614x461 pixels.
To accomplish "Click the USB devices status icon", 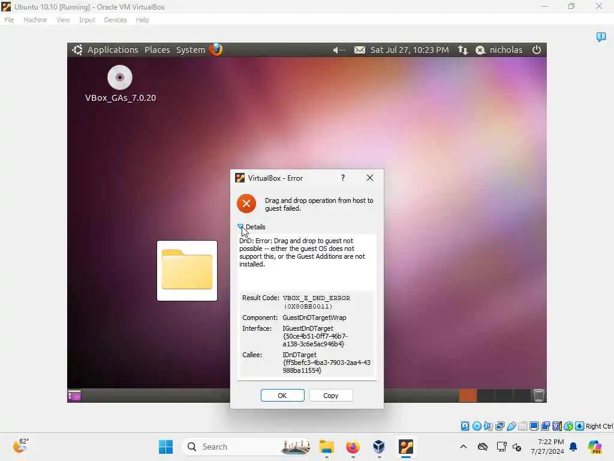I will (511, 426).
